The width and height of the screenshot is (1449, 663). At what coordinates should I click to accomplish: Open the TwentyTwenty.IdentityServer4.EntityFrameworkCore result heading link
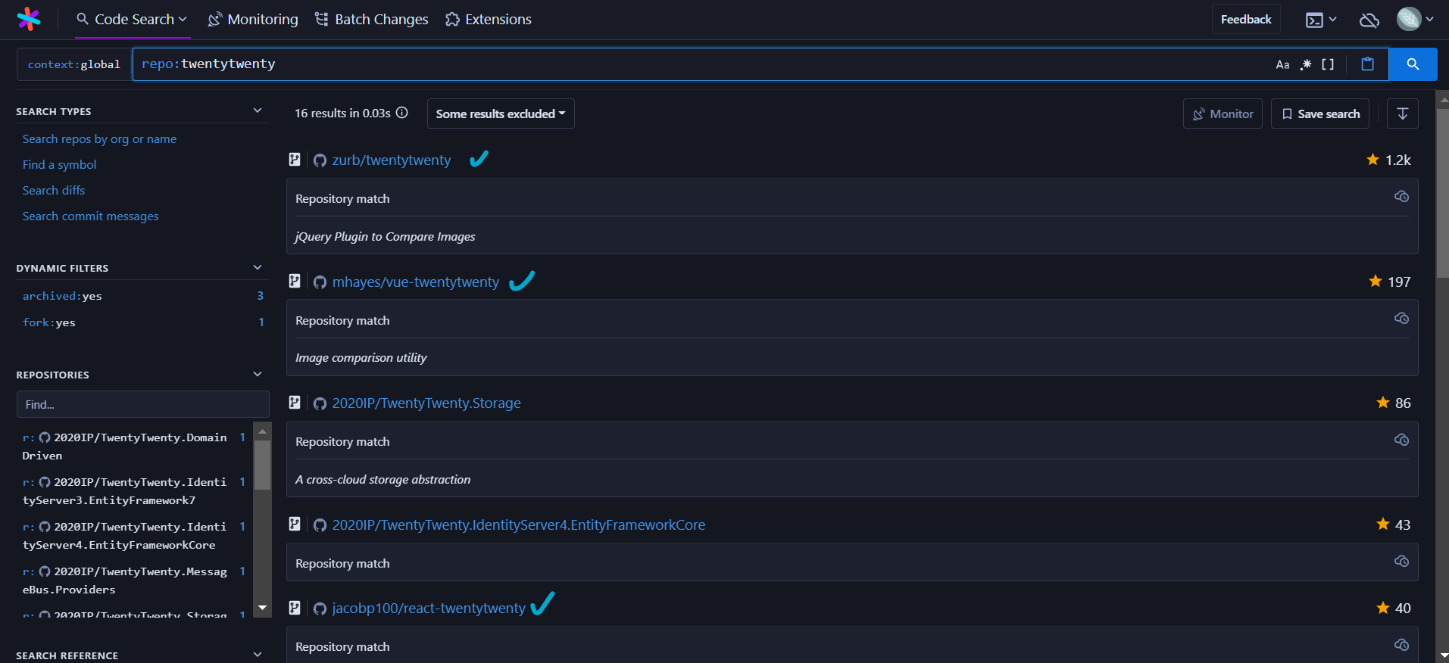[x=518, y=525]
